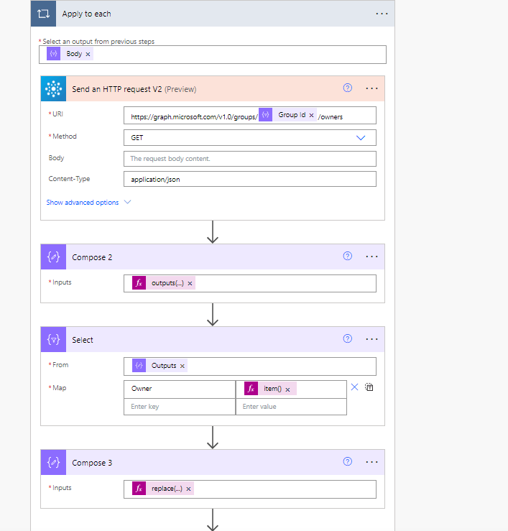Click the Compose 3 Inputs field
Screen dimensions: 508x531
250,489
